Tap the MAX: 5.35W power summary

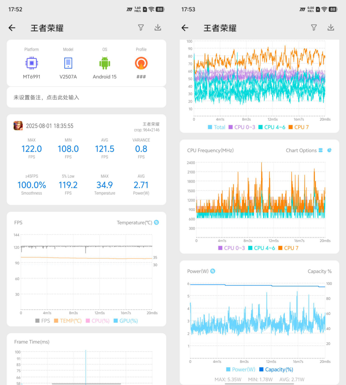(228, 379)
